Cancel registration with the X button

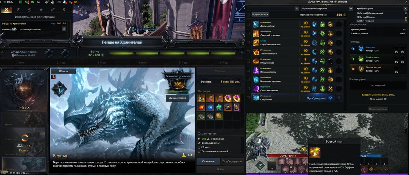click(64, 29)
